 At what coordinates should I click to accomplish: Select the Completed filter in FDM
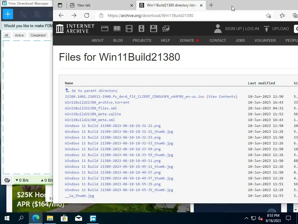(38, 35)
